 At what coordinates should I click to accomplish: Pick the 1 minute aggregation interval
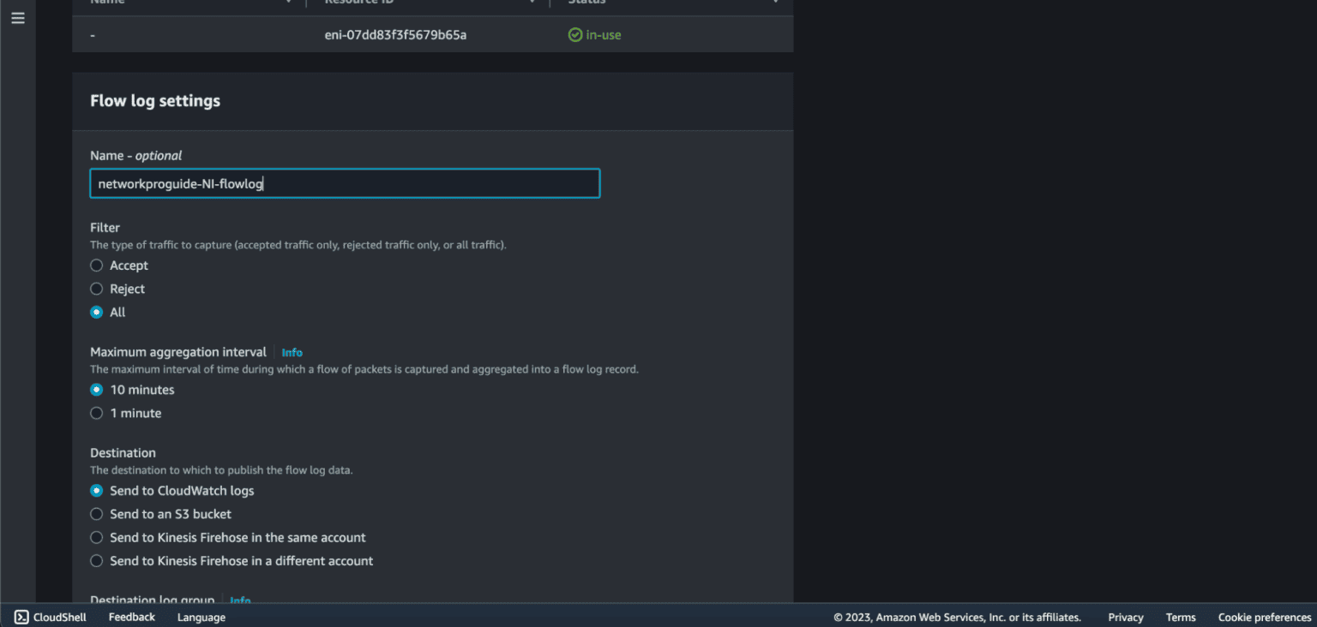point(97,414)
